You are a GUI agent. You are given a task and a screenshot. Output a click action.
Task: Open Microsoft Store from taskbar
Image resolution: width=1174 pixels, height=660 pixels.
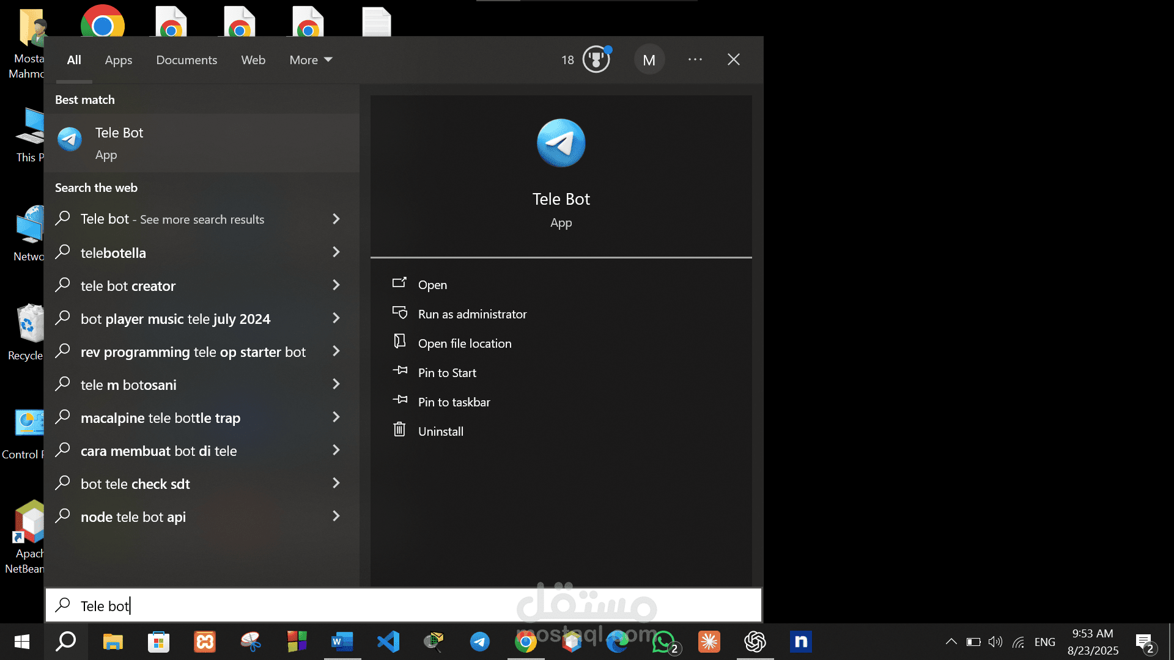pos(159,642)
